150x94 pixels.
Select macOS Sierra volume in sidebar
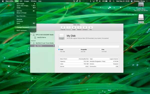coord(42,38)
